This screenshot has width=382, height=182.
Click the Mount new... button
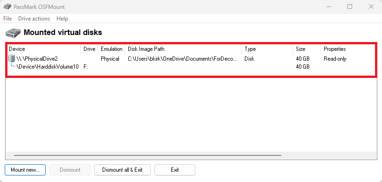pos(25,170)
